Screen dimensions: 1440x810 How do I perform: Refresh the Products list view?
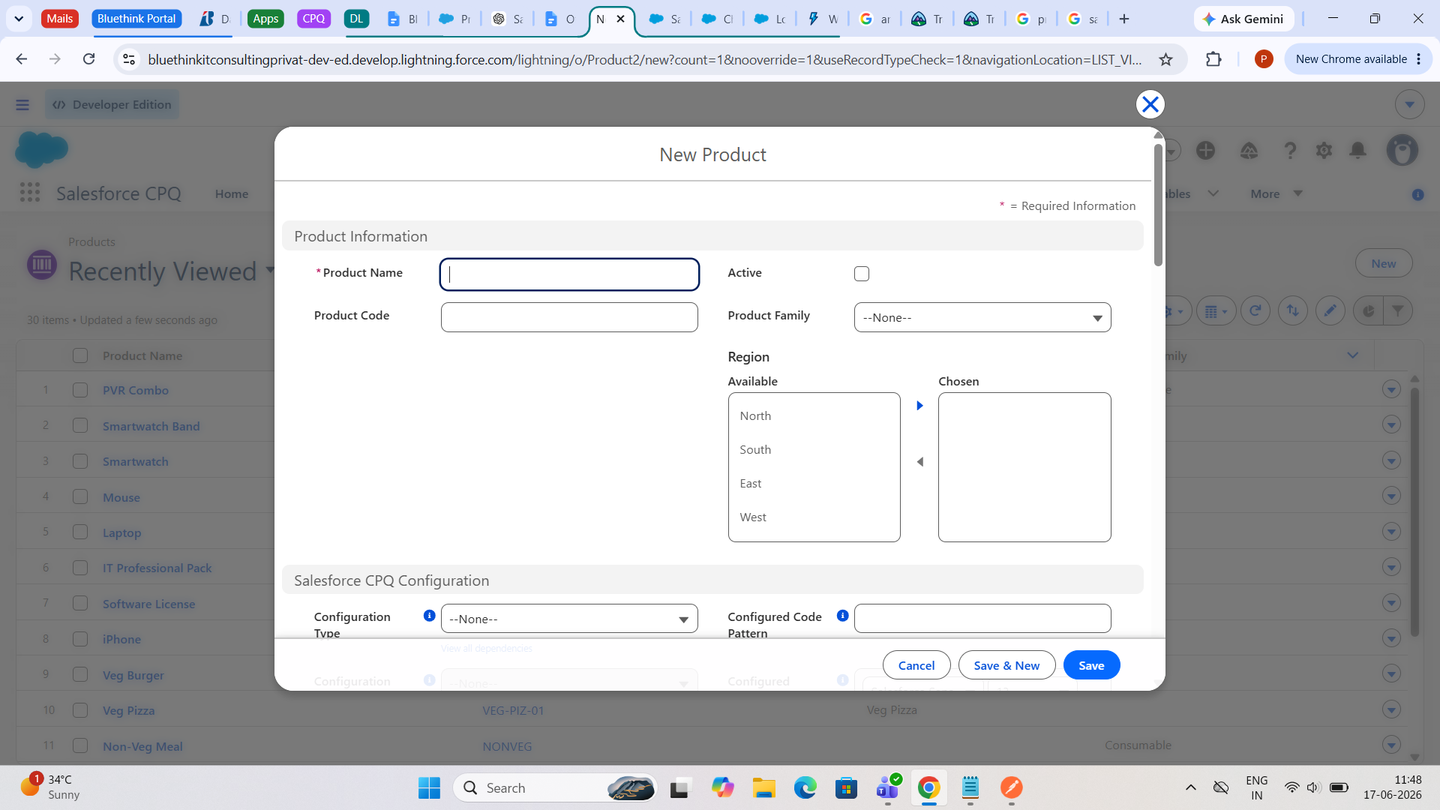point(1255,310)
